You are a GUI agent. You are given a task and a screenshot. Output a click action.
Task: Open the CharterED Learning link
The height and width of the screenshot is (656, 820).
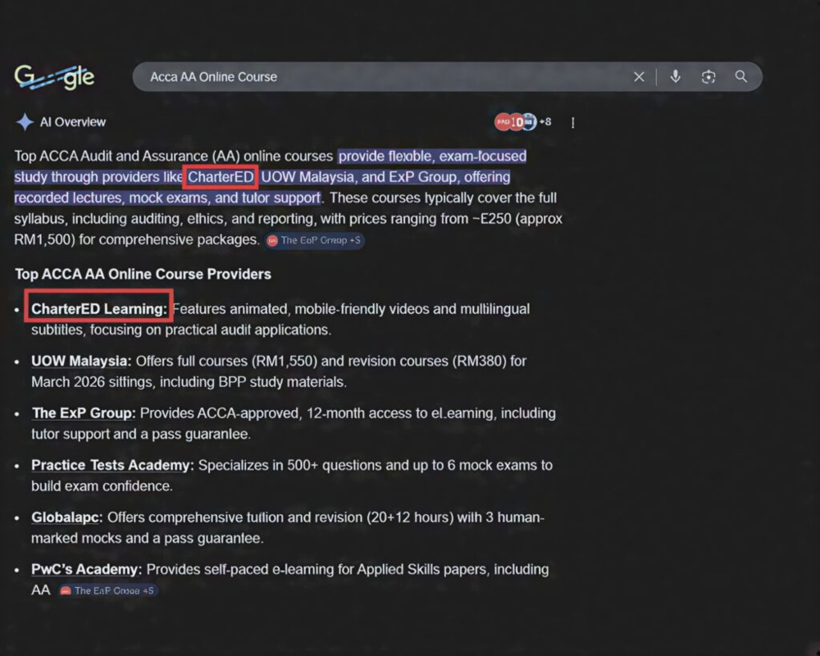(99, 308)
